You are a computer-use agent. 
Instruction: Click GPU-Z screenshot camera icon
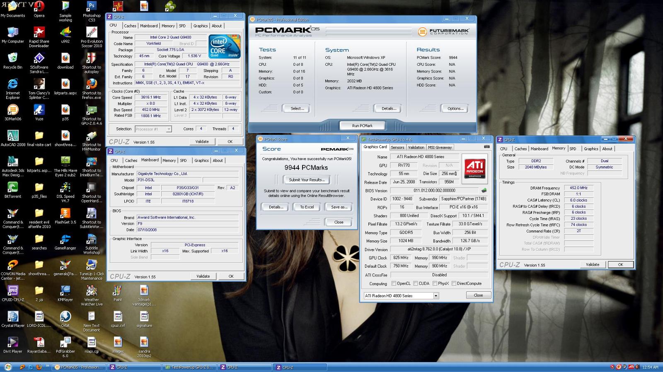486,147
